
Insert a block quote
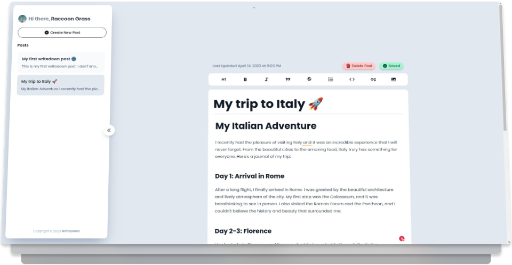pyautogui.click(x=287, y=79)
